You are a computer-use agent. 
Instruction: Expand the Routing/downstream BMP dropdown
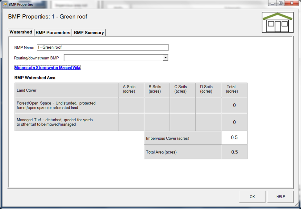pyautogui.click(x=165, y=58)
